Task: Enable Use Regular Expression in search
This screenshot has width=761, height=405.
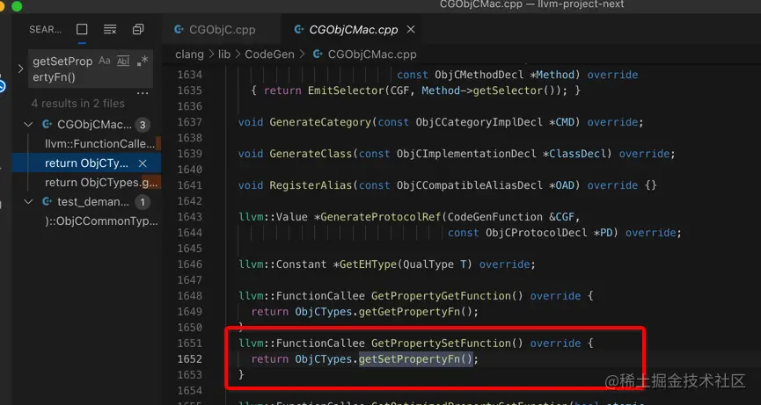Action: tap(143, 61)
